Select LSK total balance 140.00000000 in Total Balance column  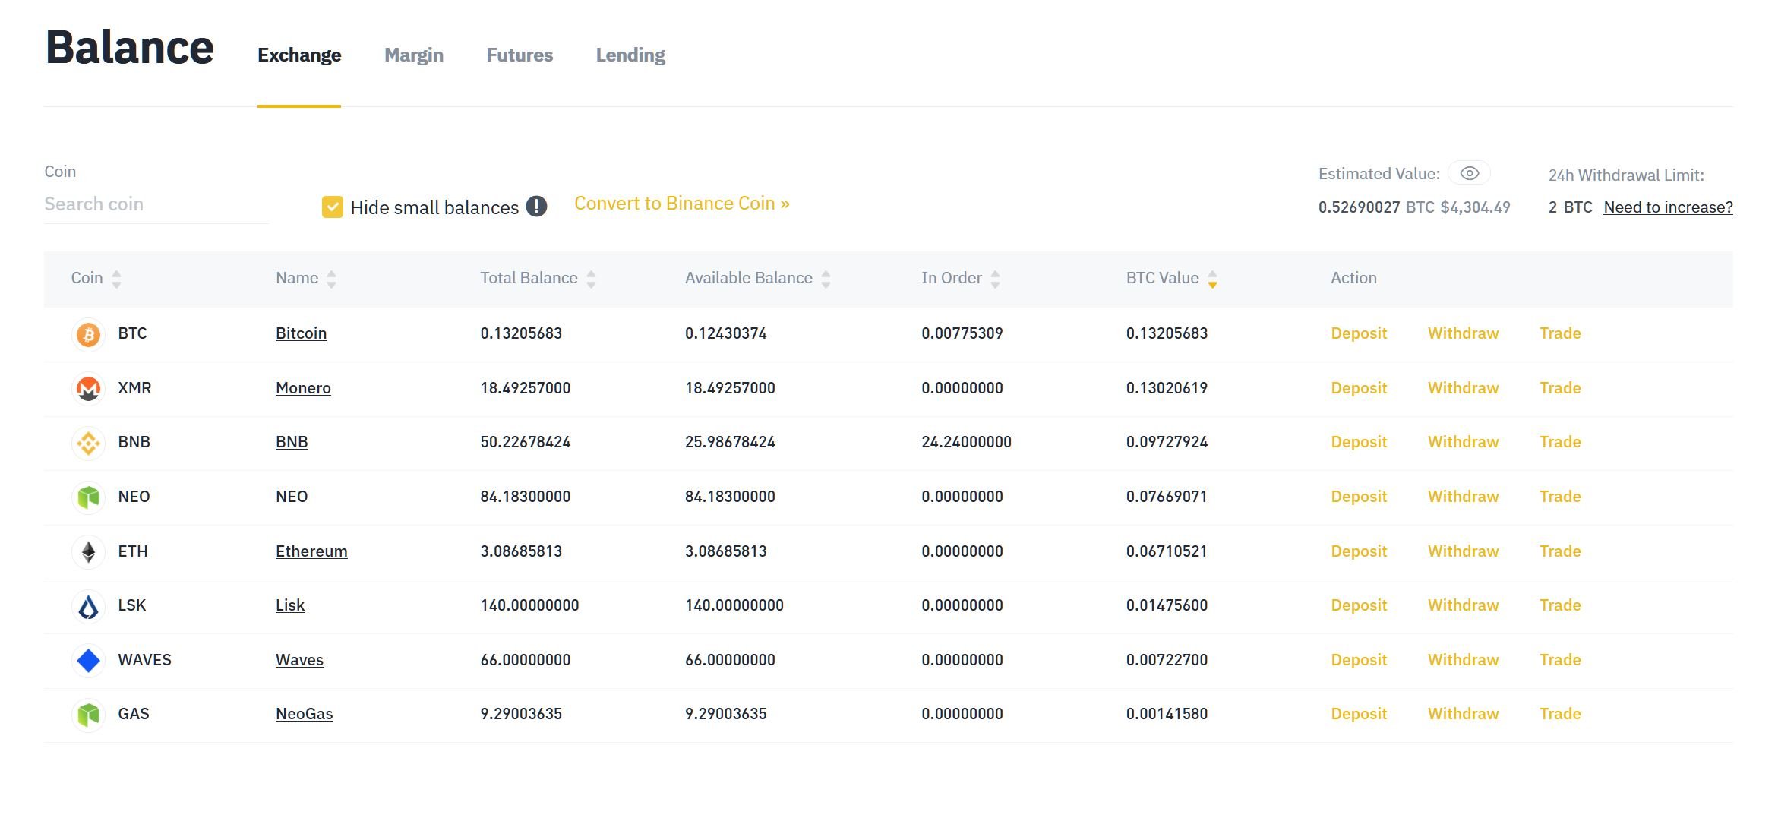pos(529,605)
